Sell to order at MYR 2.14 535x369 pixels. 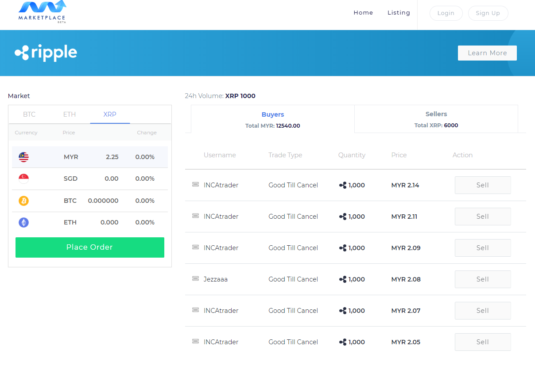pos(483,185)
